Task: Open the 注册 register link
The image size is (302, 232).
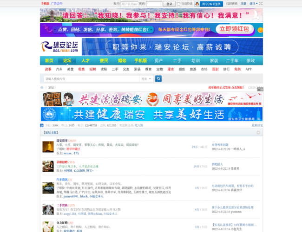Action: (x=243, y=3)
